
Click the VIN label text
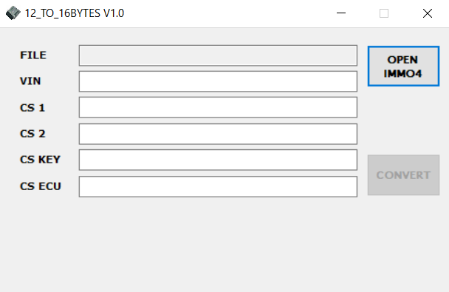pos(30,81)
